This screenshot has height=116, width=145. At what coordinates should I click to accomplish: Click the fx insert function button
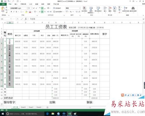click(26, 19)
